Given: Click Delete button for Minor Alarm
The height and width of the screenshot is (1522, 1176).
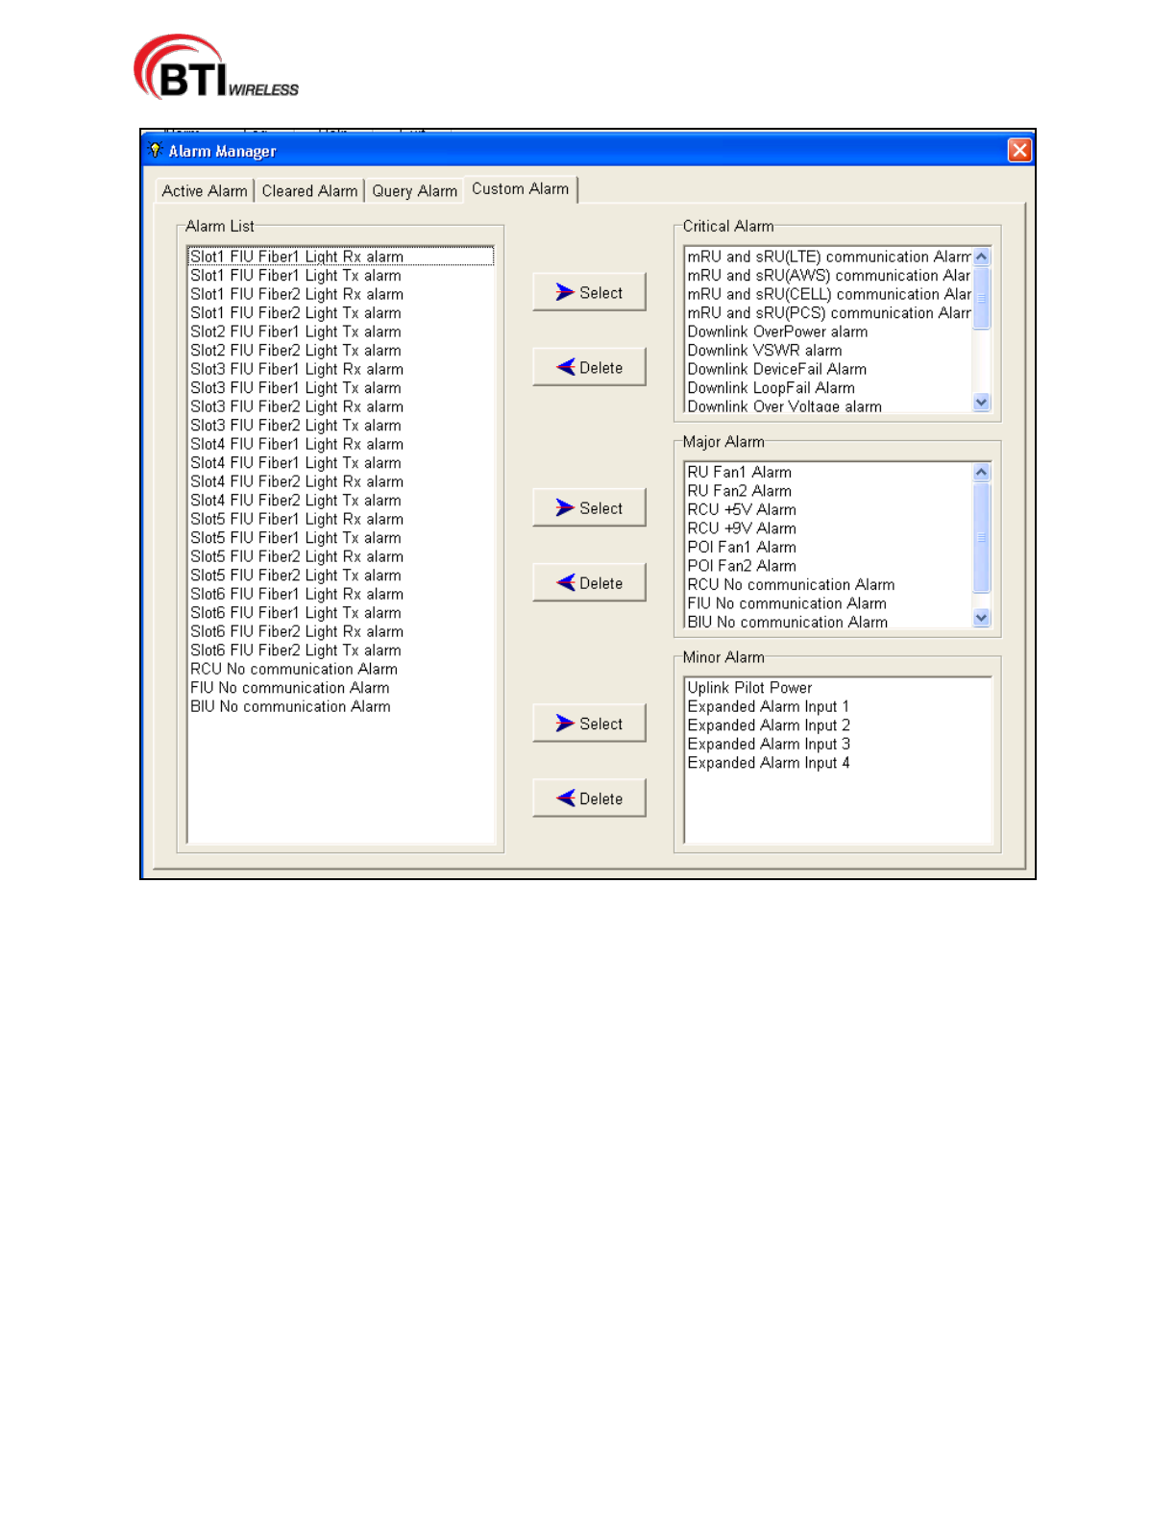Looking at the screenshot, I should [x=589, y=798].
